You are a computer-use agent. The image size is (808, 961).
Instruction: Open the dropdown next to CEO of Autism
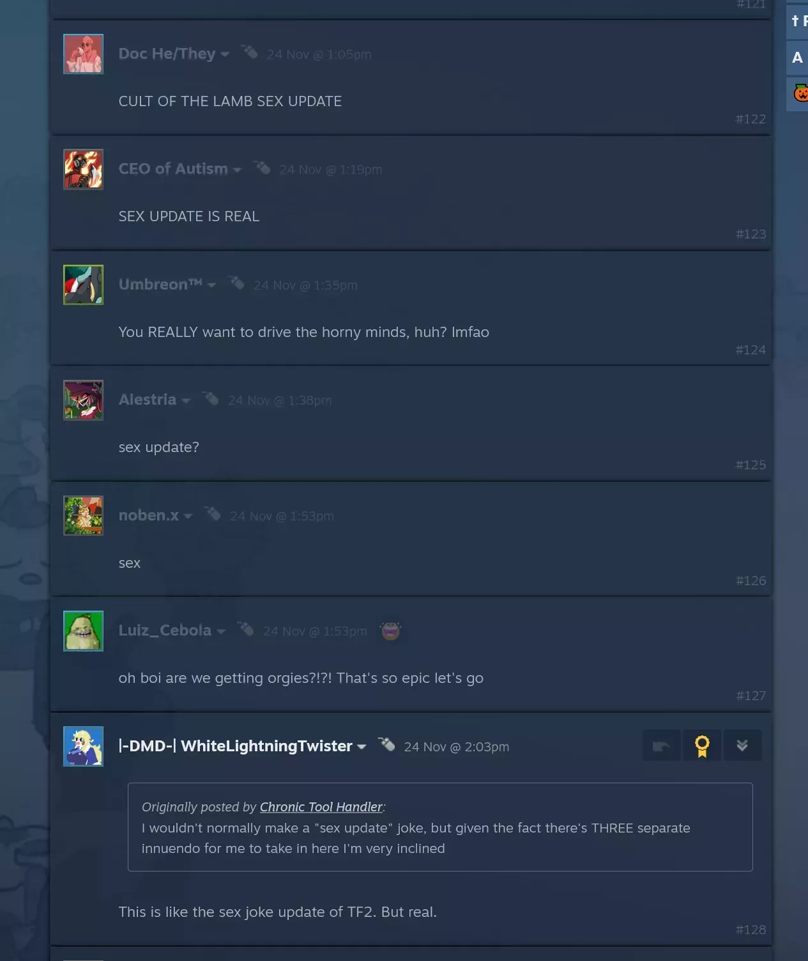[237, 170]
